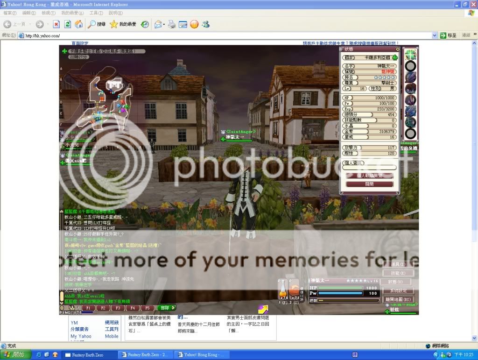The image size is (478, 360).
Task: Open the Favorites star icon
Action: [x=113, y=24]
